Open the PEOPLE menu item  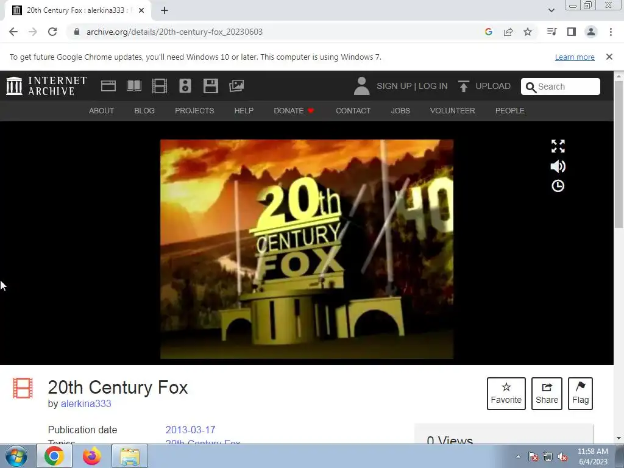(510, 111)
